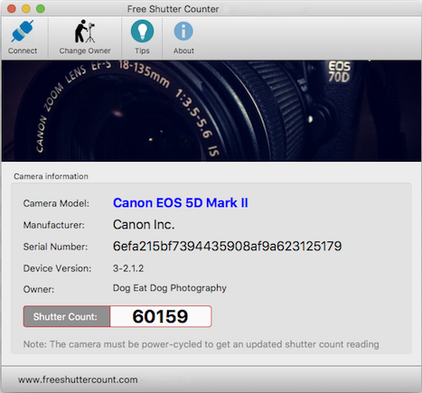422x393 pixels.
Task: Click the About toolbar label
Action: [183, 51]
